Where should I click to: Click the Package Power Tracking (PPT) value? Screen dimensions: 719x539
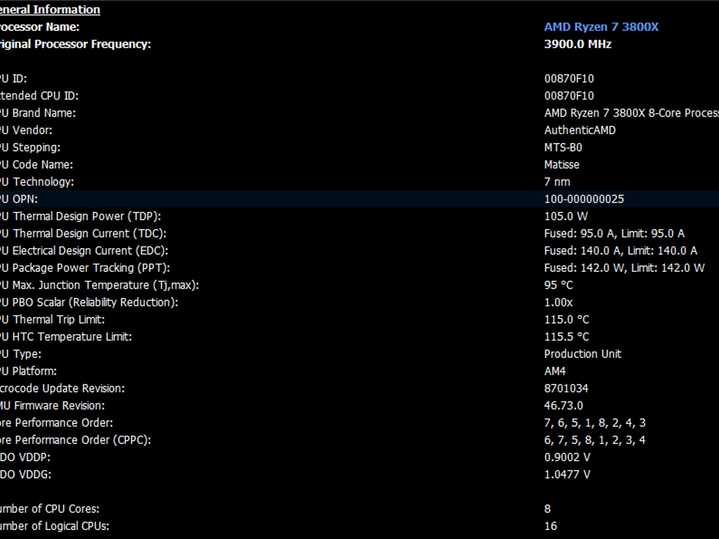click(x=624, y=268)
